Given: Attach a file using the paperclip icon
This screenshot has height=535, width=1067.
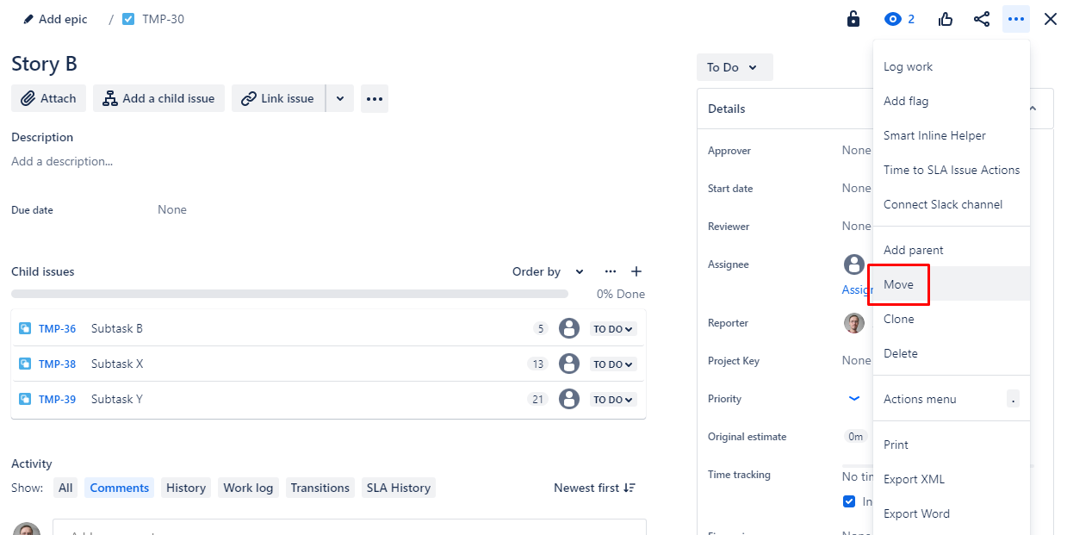Looking at the screenshot, I should (28, 98).
